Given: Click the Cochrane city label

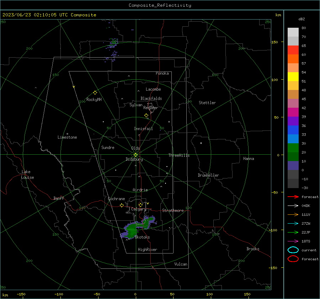Looking at the screenshot, I should pyautogui.click(x=116, y=199).
